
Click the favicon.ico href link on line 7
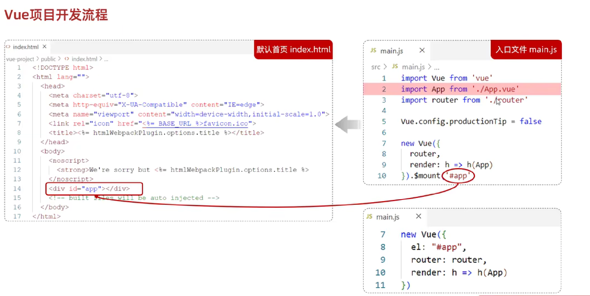[x=195, y=124]
